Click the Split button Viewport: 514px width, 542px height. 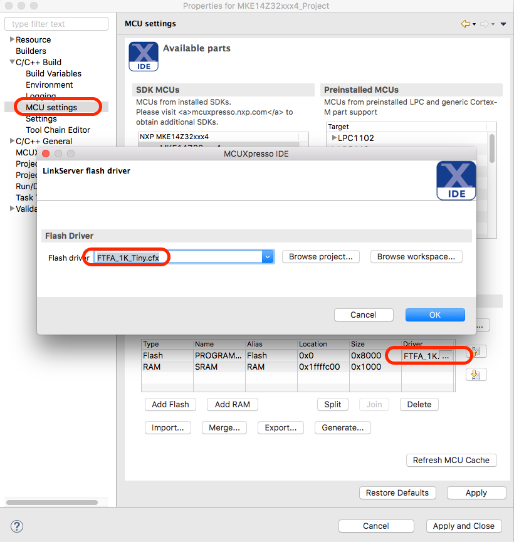click(x=333, y=404)
